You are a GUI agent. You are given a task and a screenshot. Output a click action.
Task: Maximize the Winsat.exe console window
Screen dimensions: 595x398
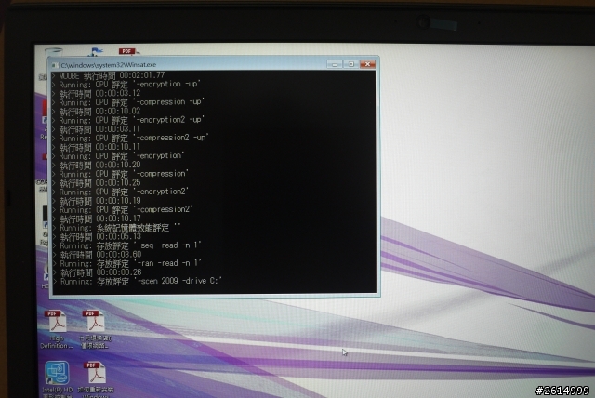coord(351,64)
